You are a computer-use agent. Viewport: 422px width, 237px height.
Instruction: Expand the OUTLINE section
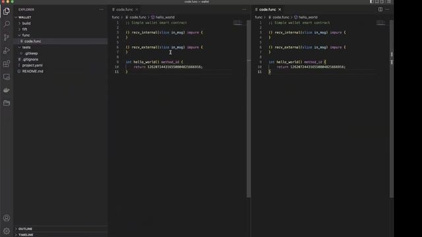pyautogui.click(x=61, y=228)
